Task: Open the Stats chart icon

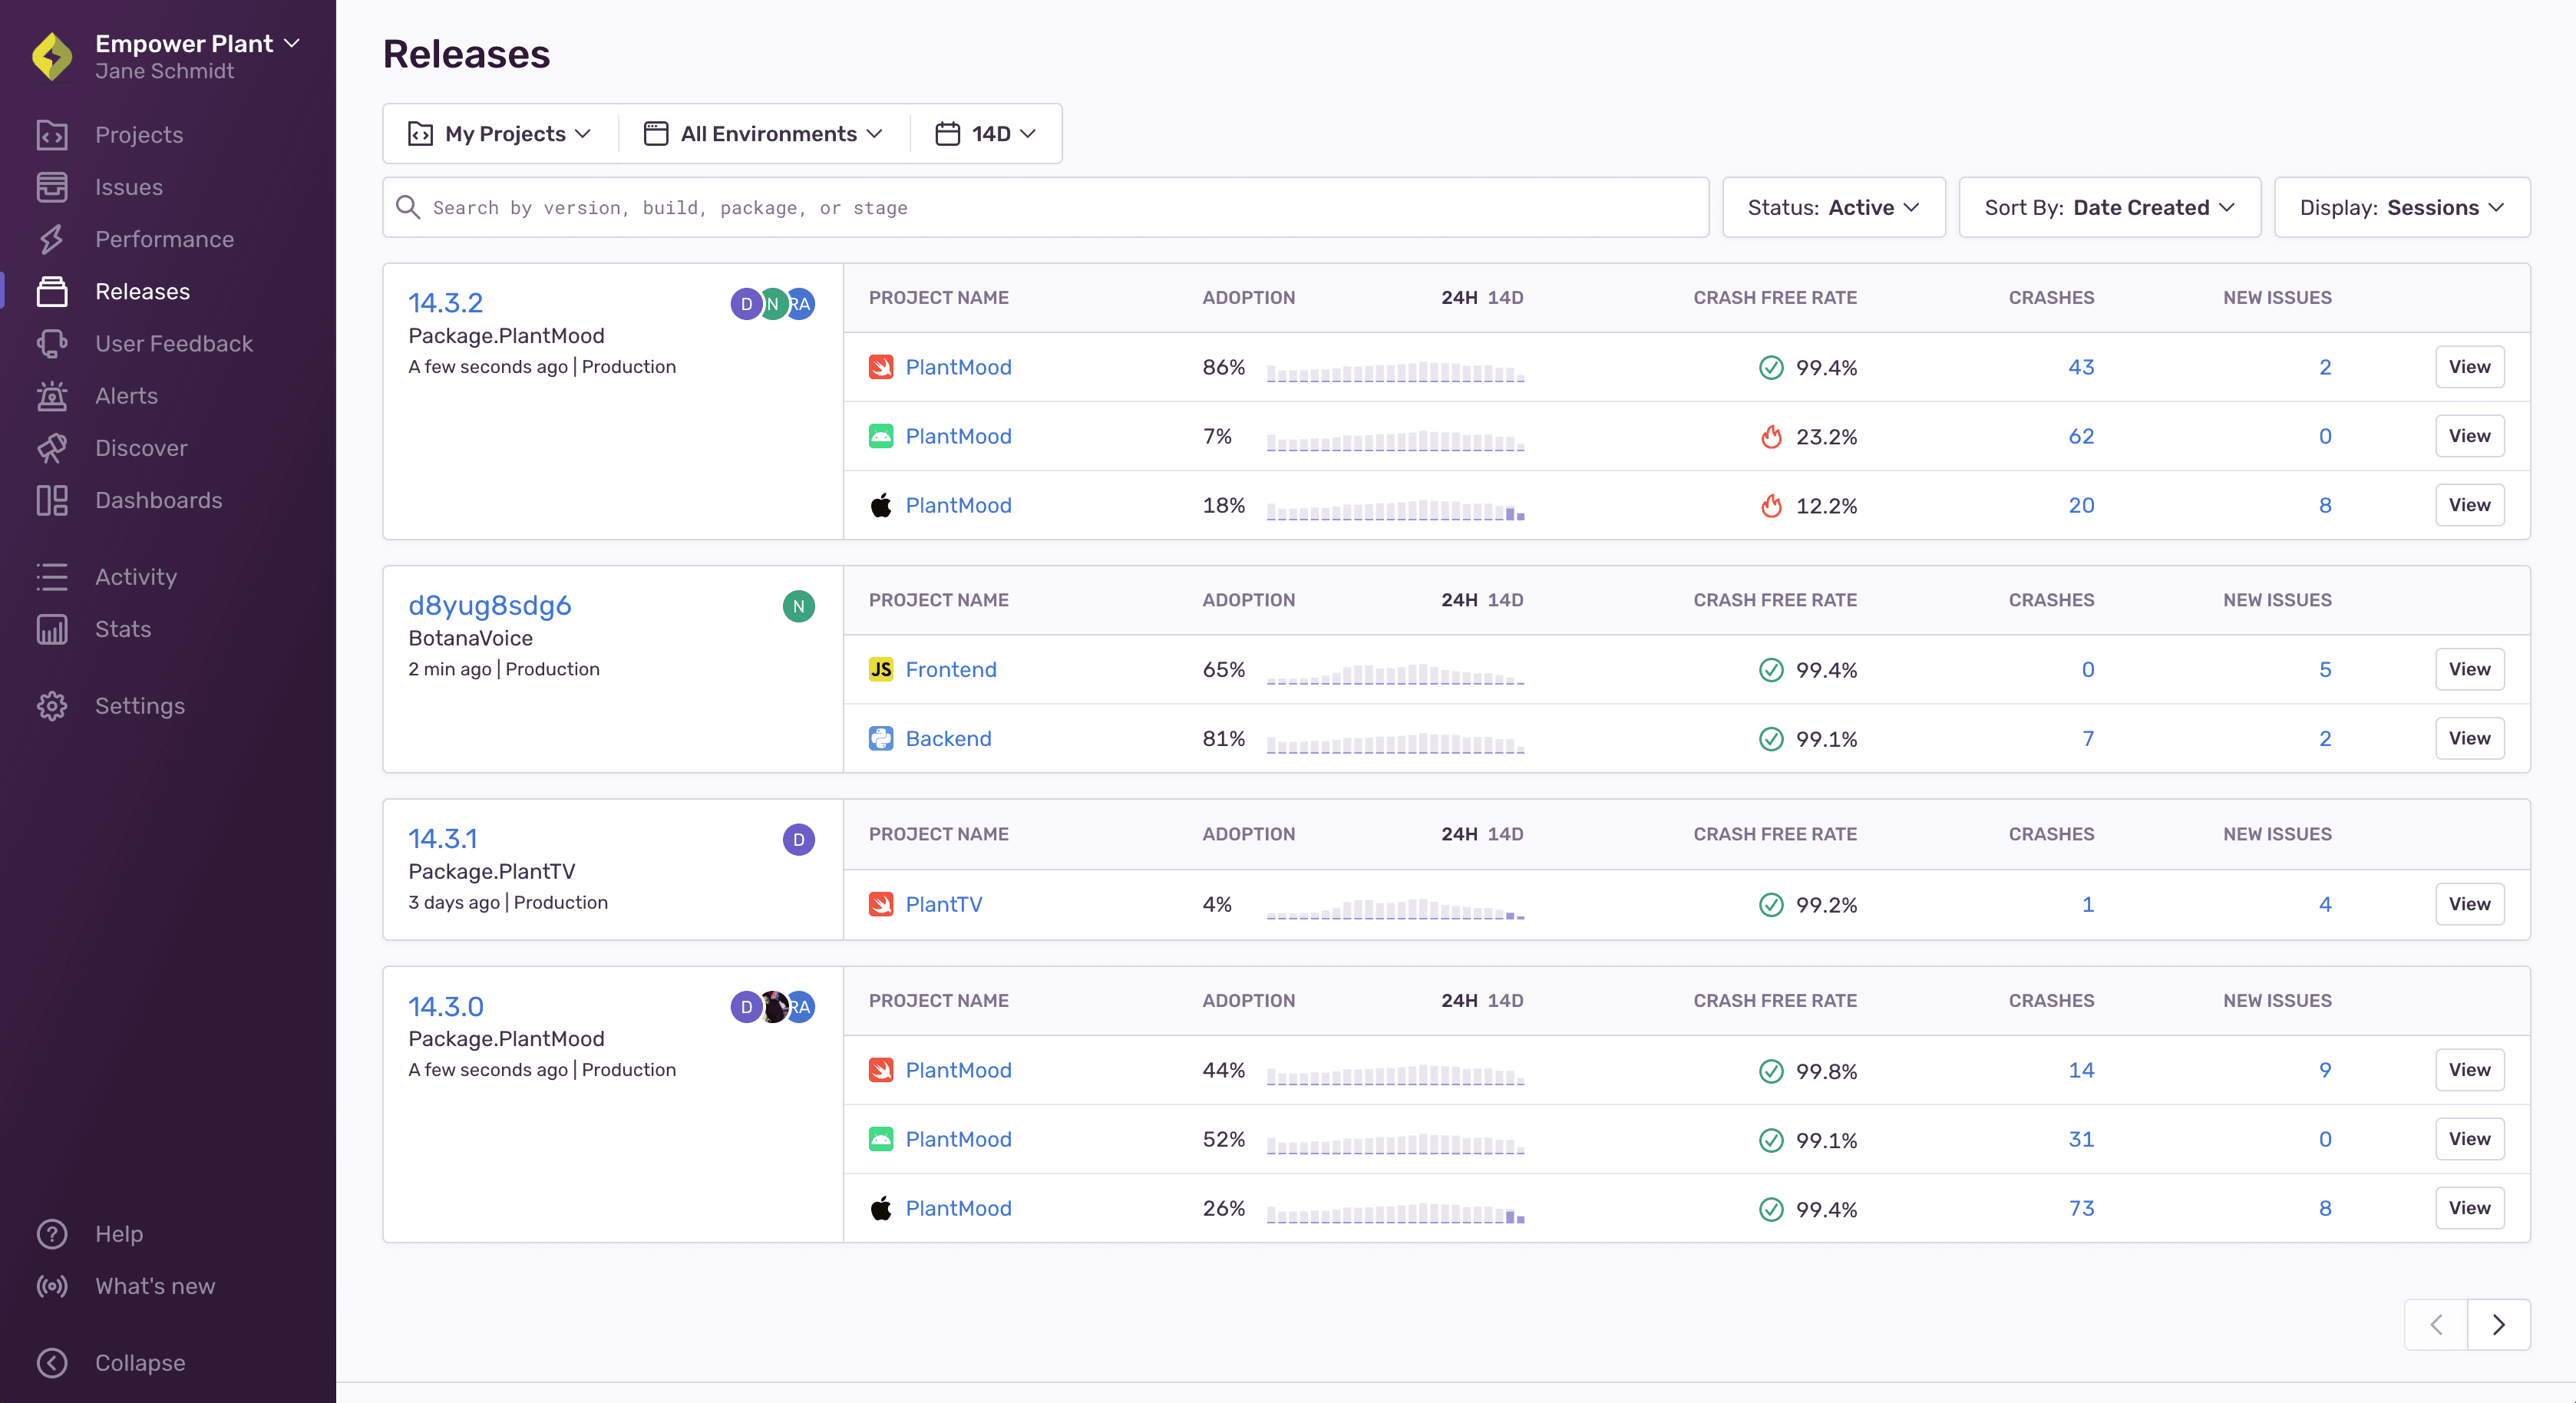Action: point(52,629)
